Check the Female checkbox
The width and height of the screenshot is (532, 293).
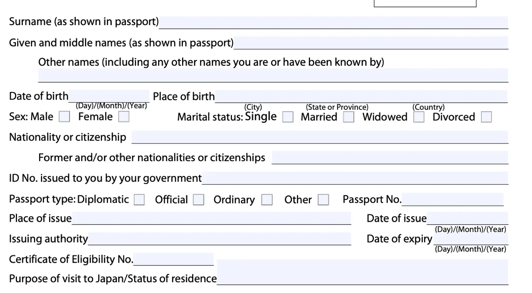click(x=124, y=117)
